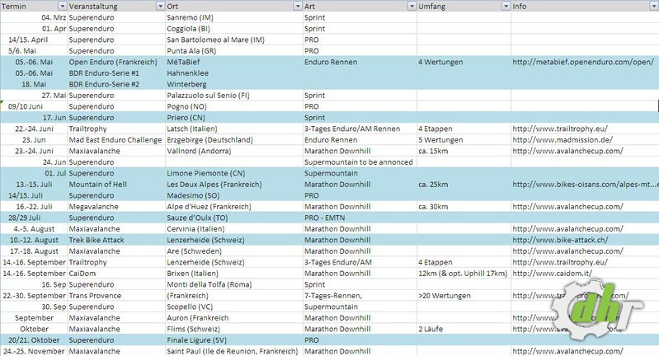Select the date cell '24.-25. November'
This screenshot has height=356, width=659.
(34, 351)
